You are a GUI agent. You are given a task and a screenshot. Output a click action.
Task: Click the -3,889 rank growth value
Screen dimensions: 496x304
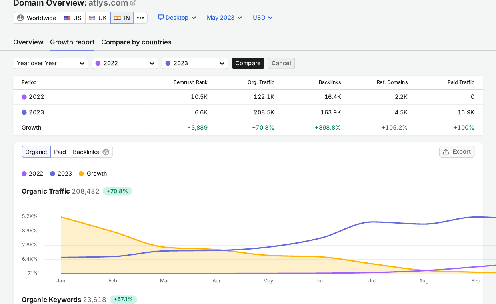[198, 128]
